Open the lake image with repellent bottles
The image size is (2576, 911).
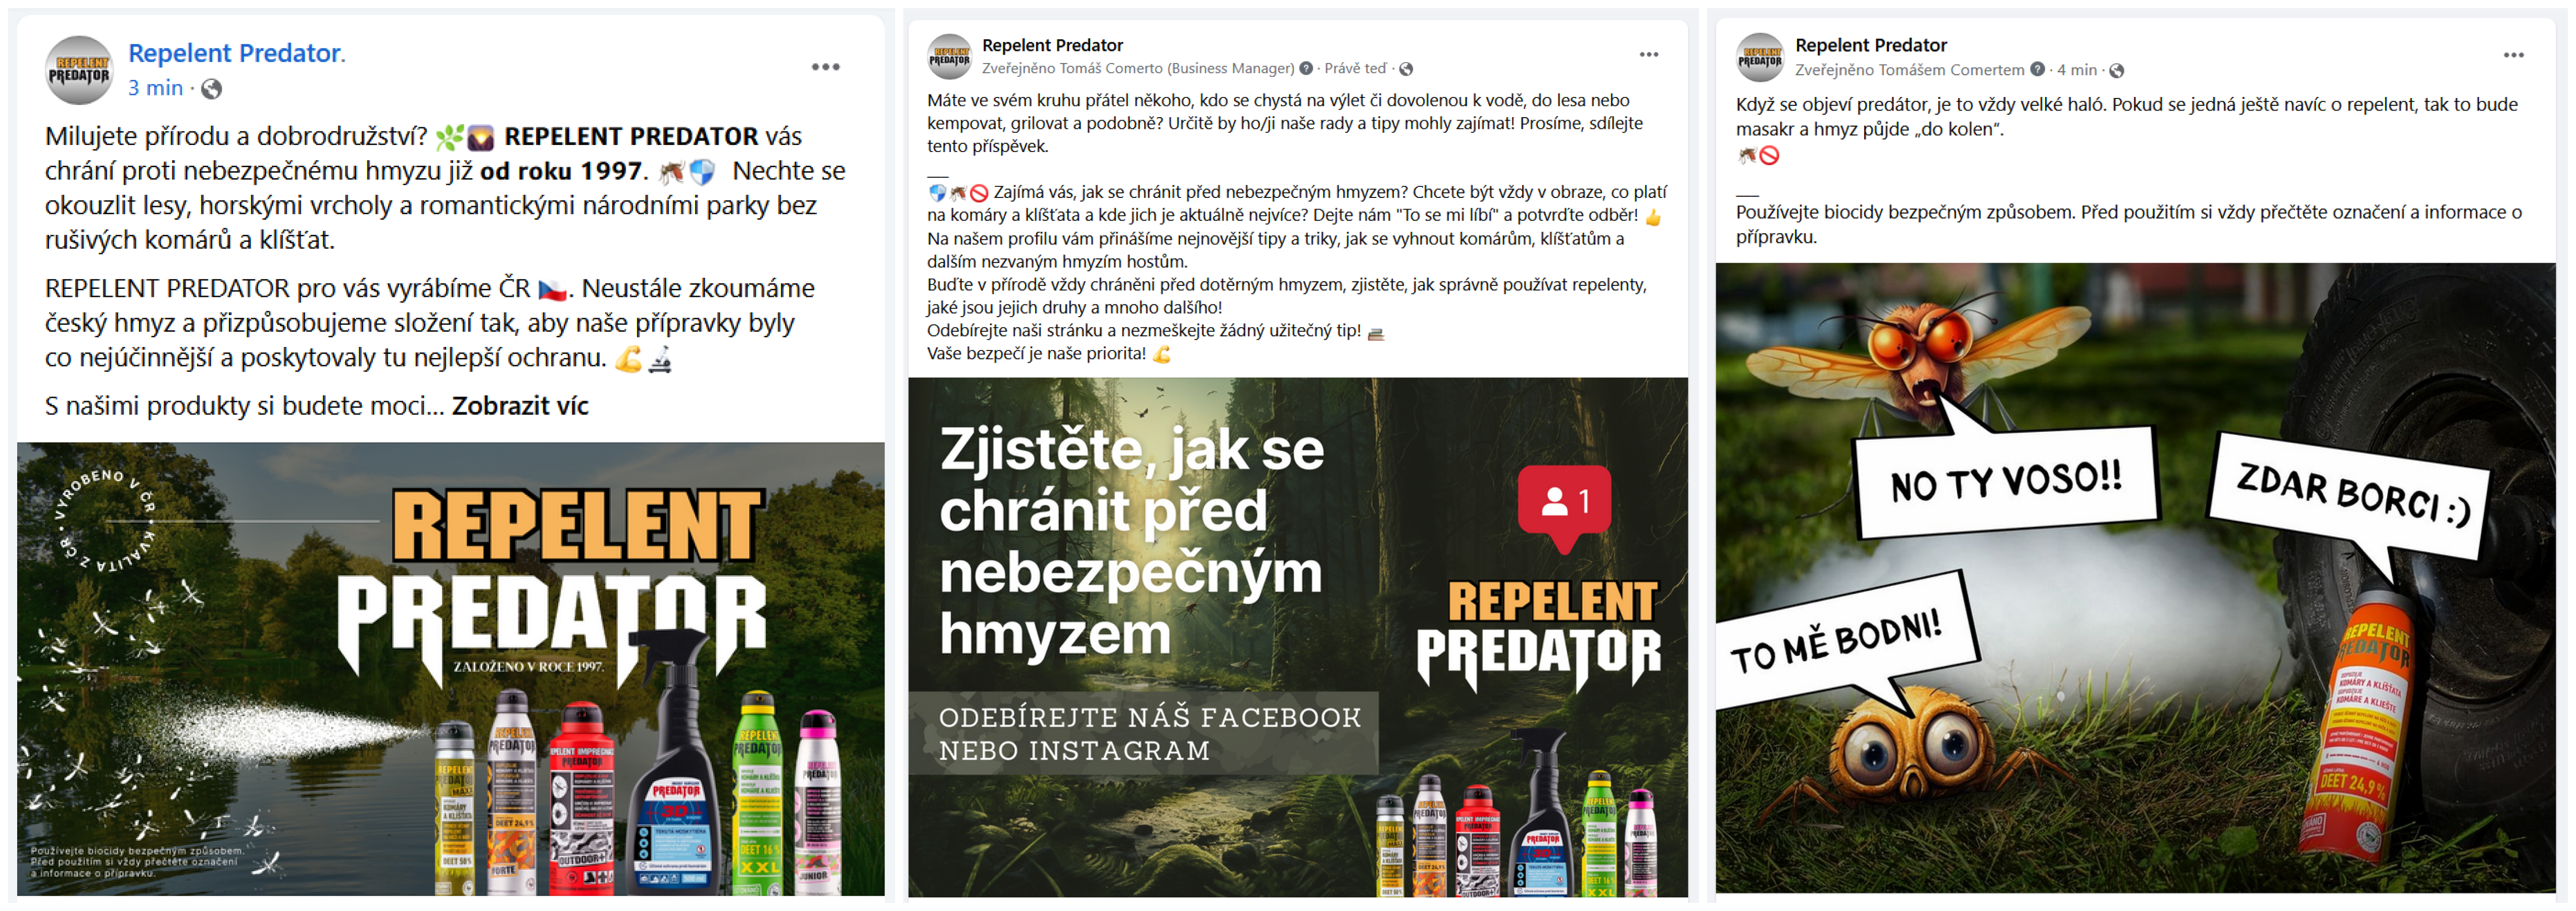click(x=450, y=668)
